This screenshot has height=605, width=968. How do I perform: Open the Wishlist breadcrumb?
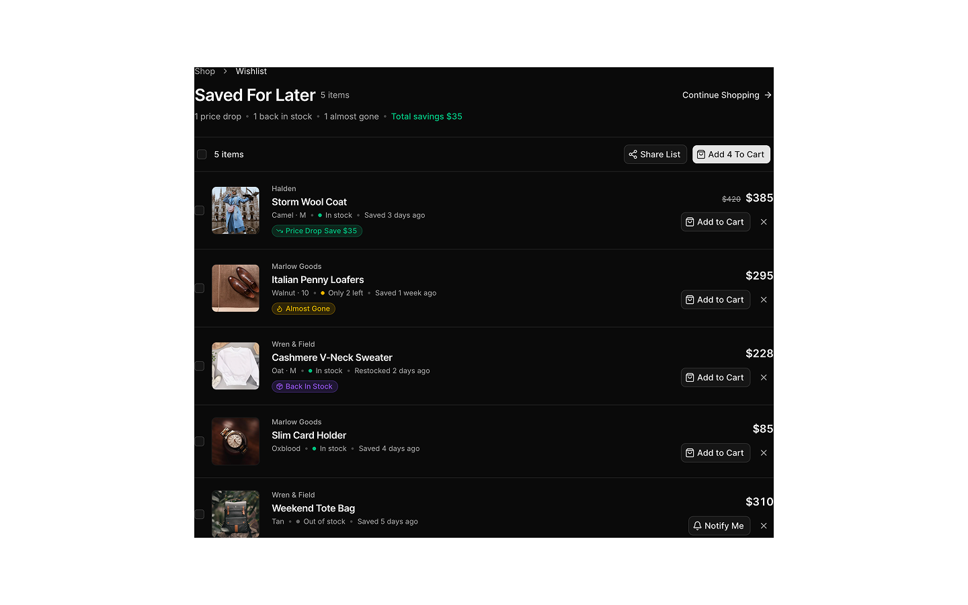pos(251,71)
